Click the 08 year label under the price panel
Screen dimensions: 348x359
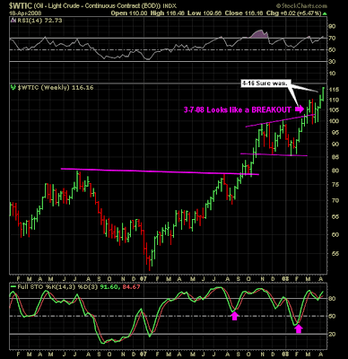pos(285,279)
